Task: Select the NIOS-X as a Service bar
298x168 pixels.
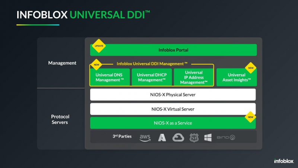Action: 173,123
